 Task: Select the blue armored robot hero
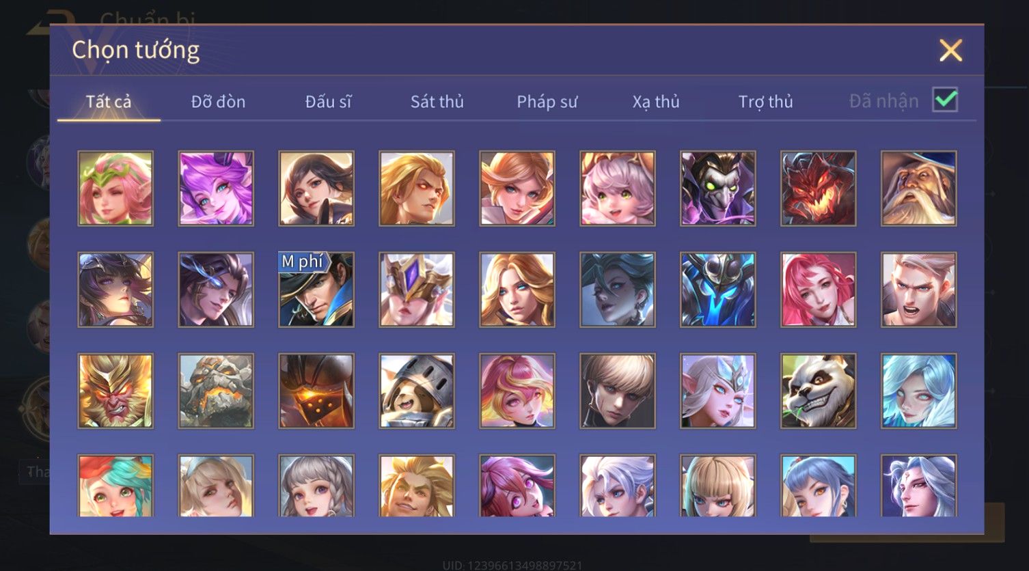click(717, 290)
